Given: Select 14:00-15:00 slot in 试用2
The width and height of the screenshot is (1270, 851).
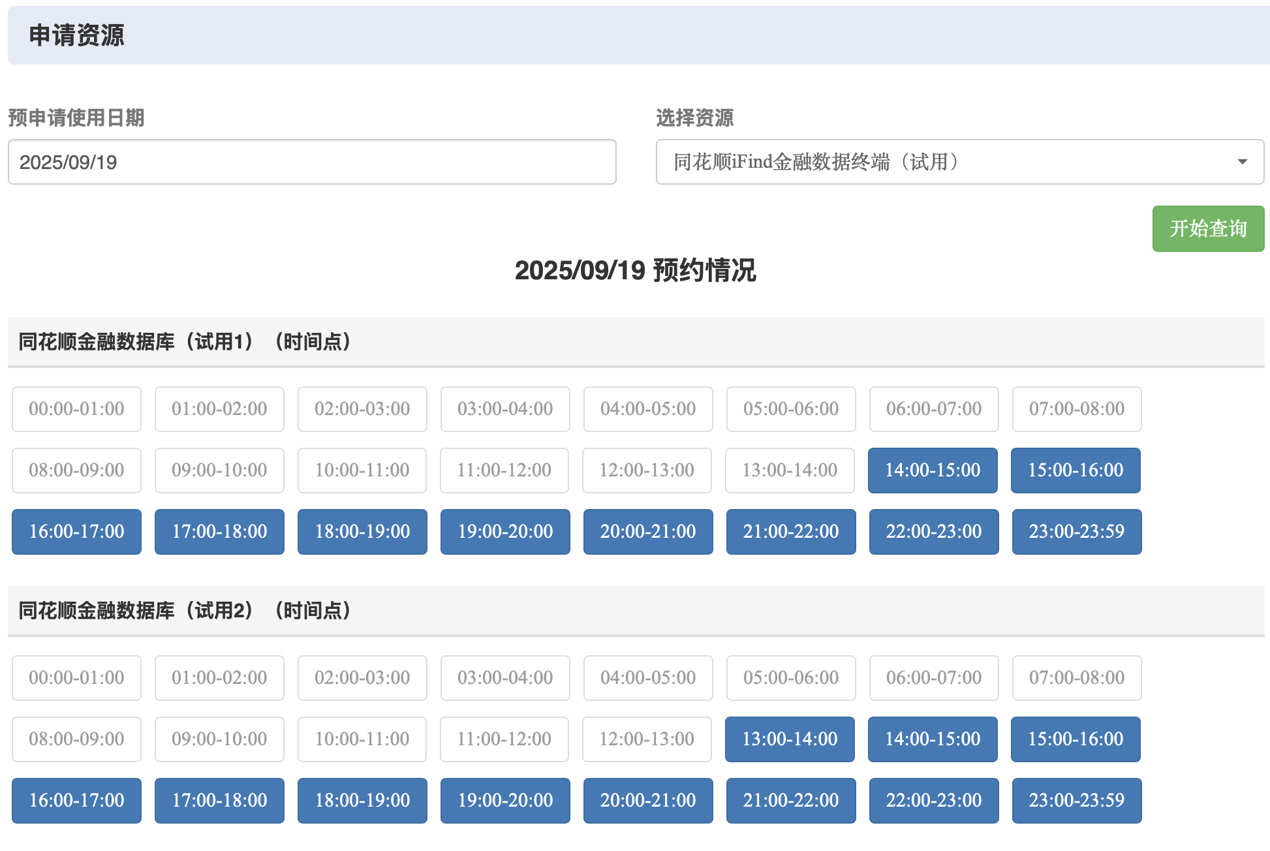Looking at the screenshot, I should (932, 739).
